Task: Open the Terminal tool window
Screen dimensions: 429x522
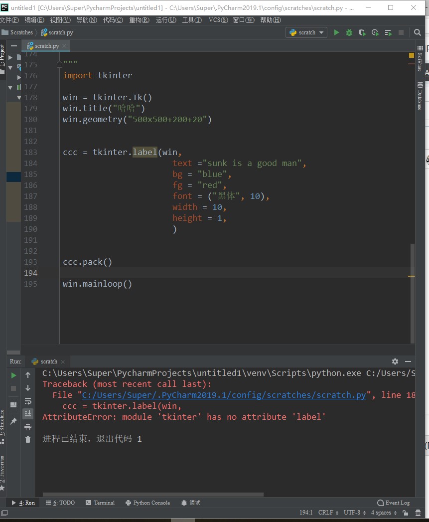Action: 100,503
